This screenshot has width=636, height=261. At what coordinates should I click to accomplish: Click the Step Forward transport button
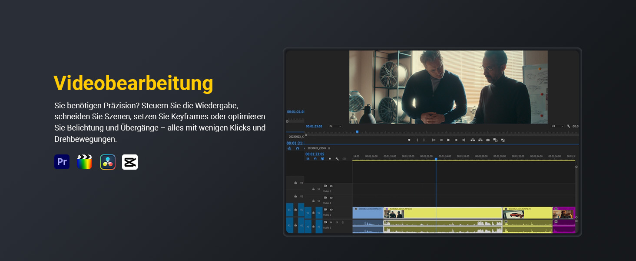456,140
